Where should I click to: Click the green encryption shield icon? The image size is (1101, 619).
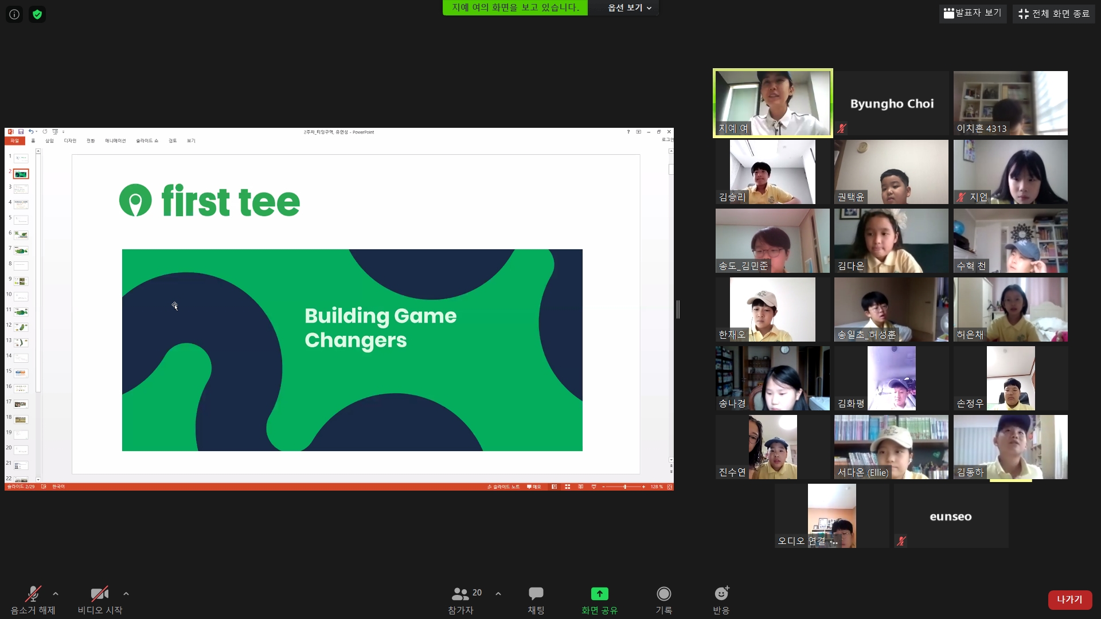pyautogui.click(x=37, y=14)
